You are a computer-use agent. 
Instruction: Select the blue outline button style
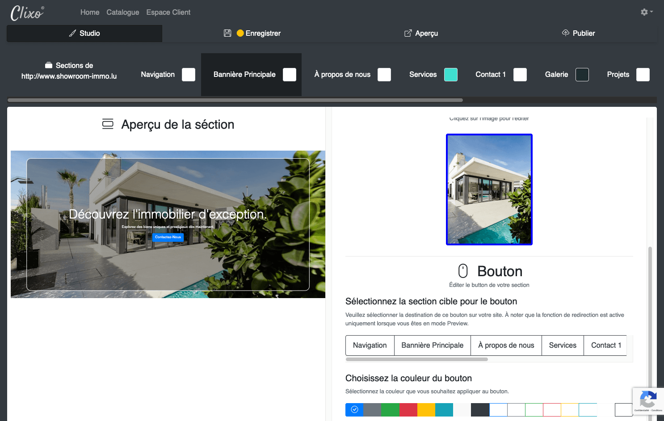click(x=499, y=410)
